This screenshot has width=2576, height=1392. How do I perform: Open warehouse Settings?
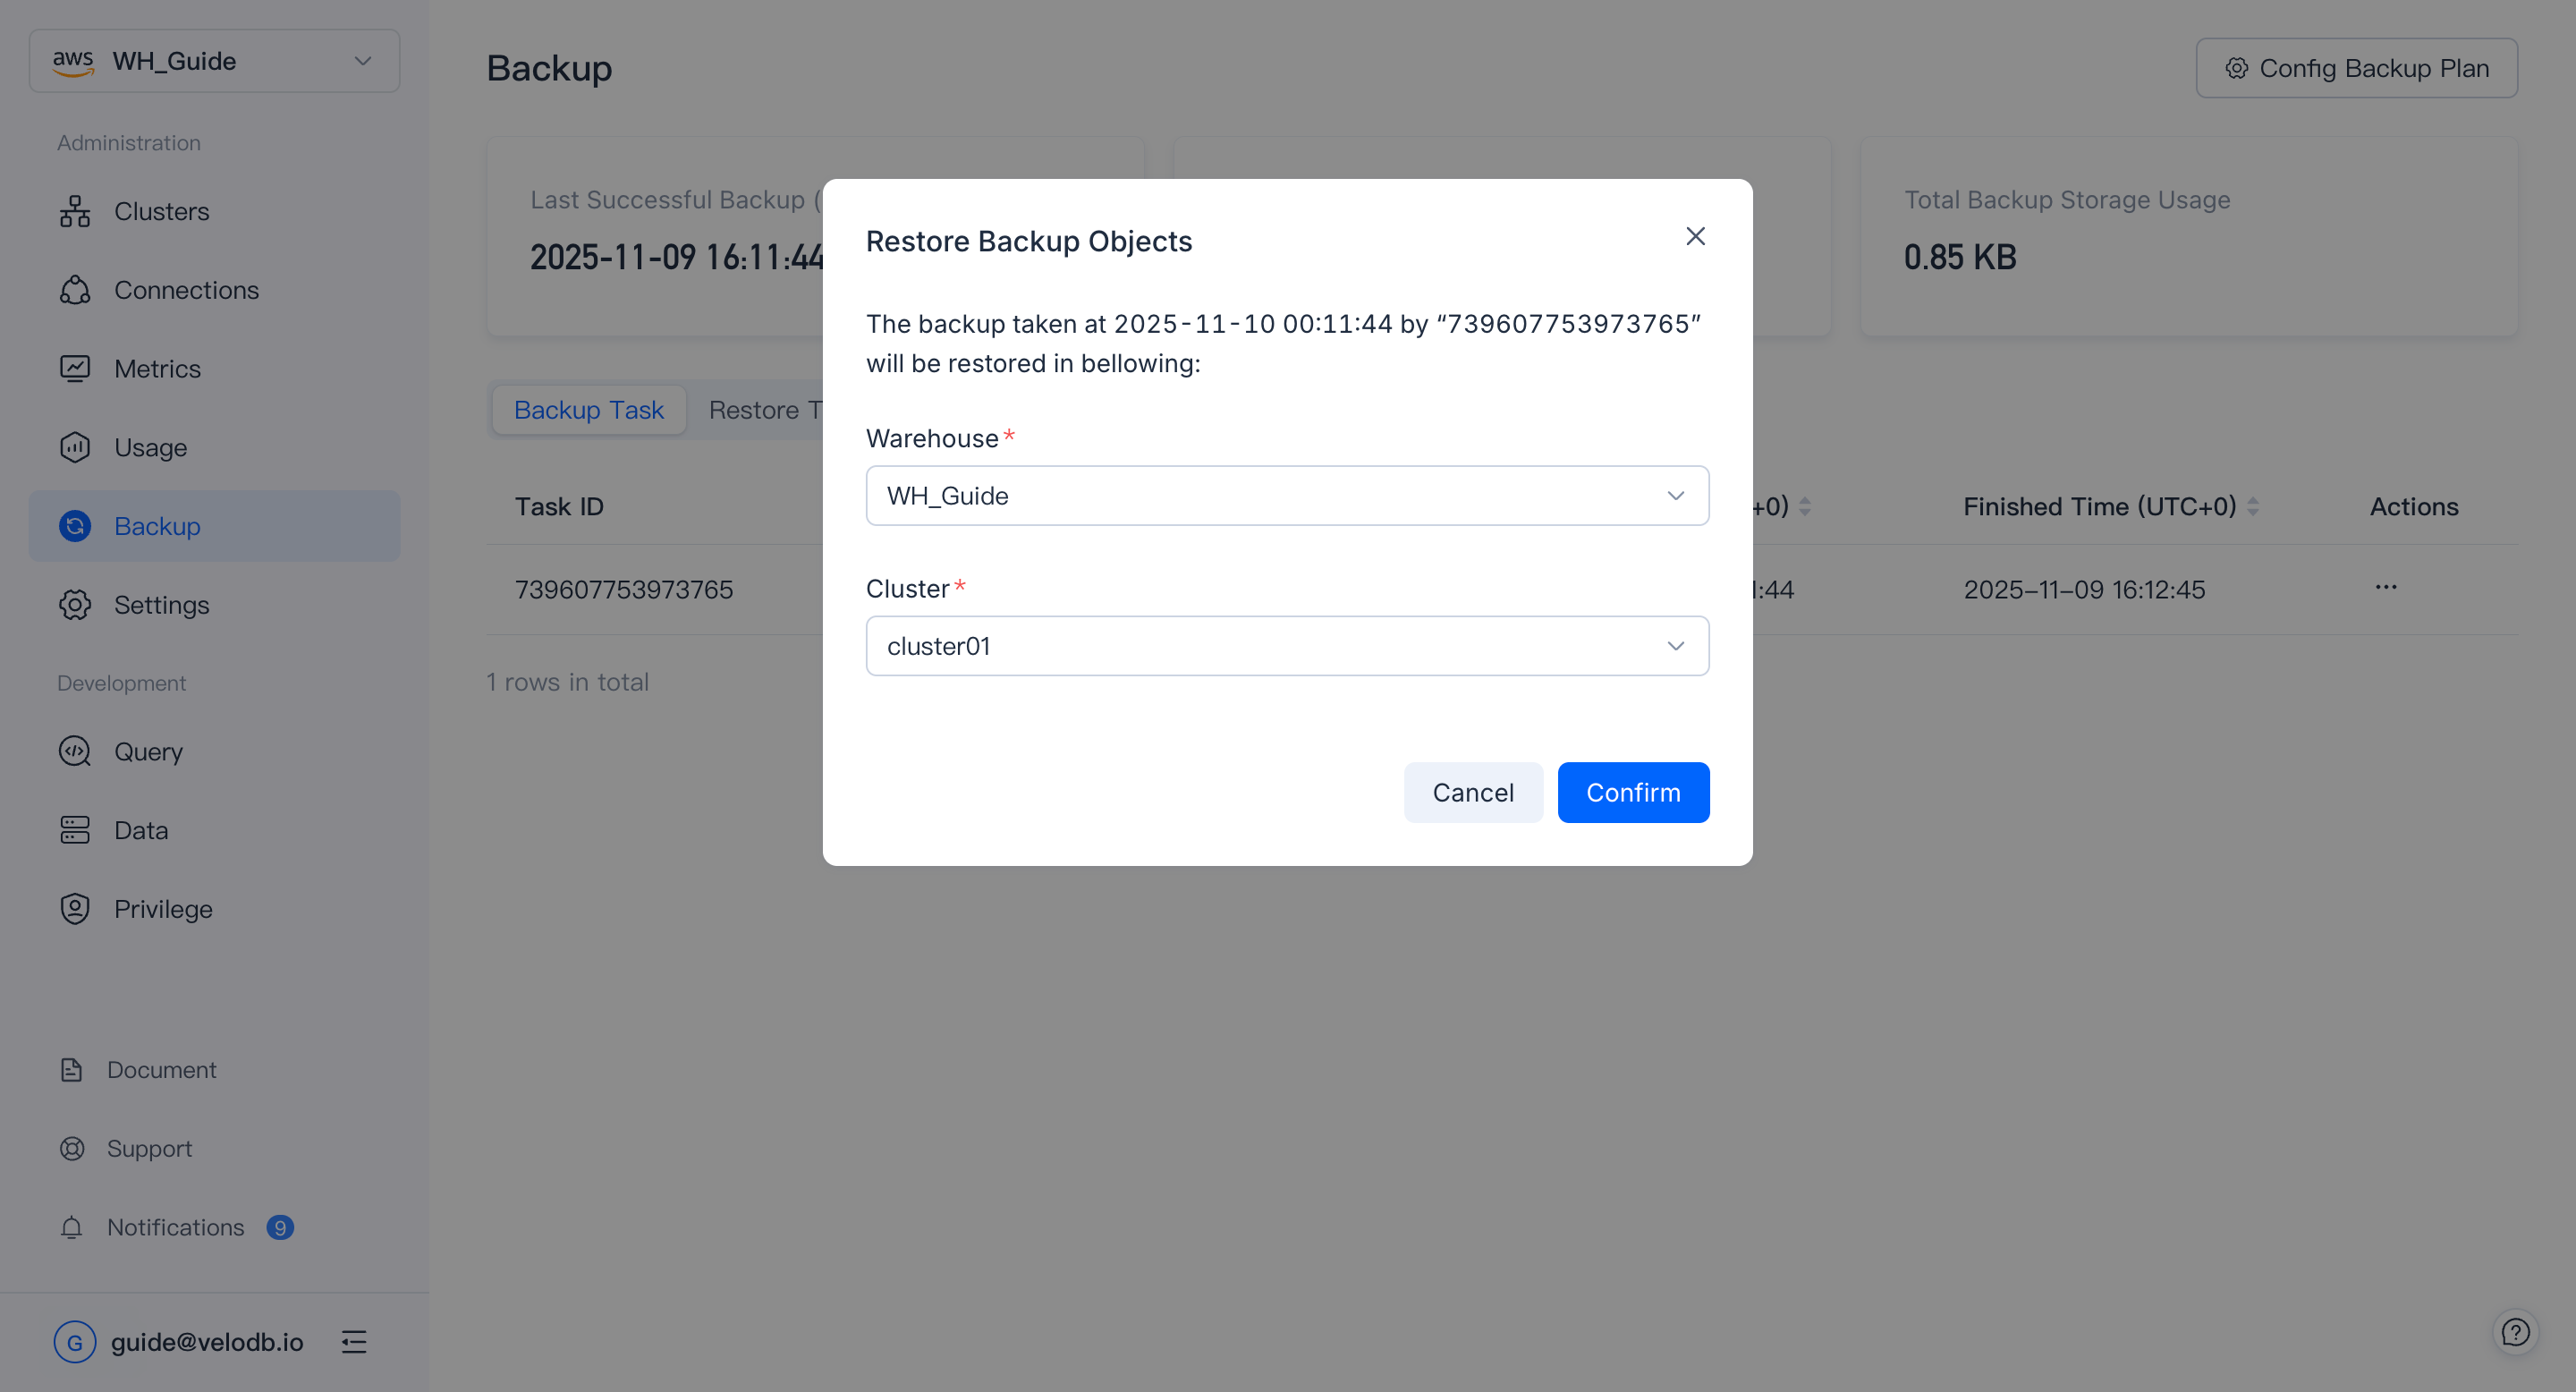(x=161, y=604)
